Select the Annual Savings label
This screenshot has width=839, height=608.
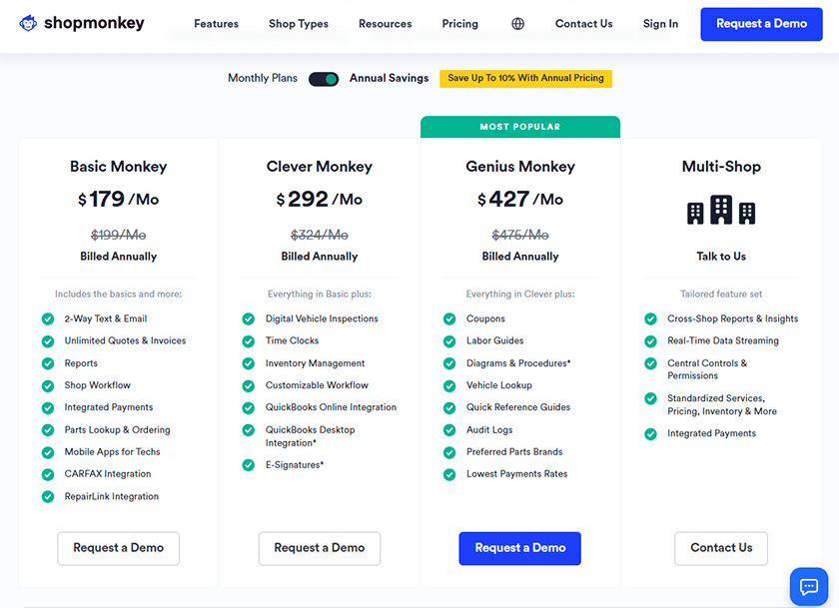389,78
